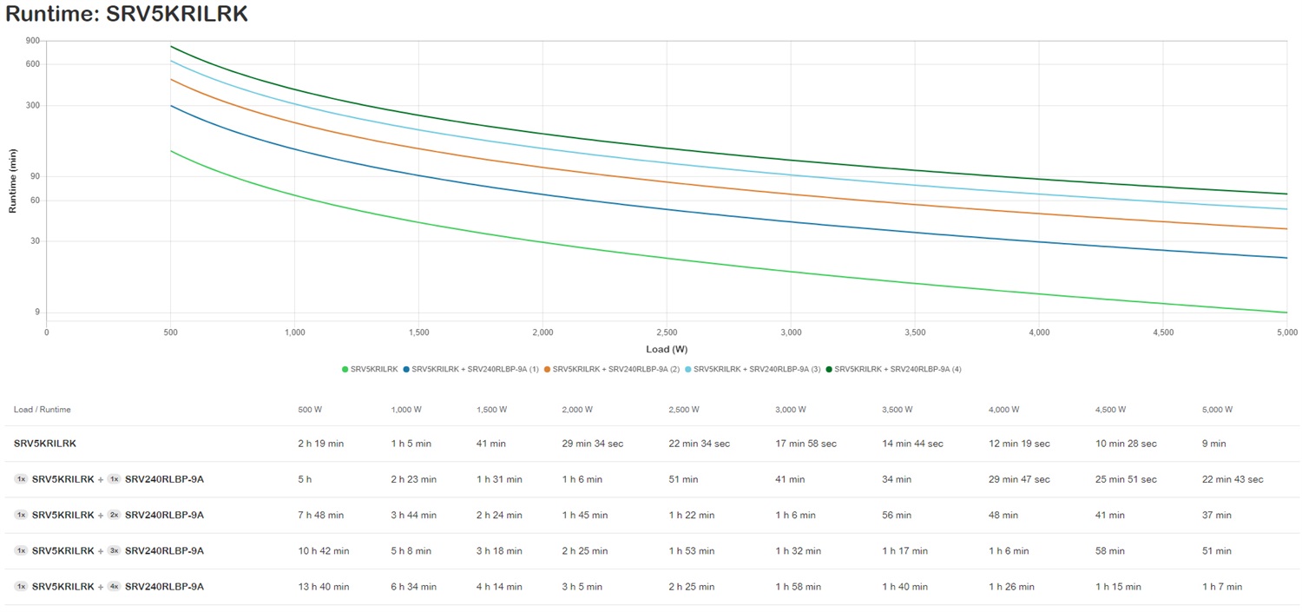Toggle the SRV240RLBP-9A (2) legend label
The width and height of the screenshot is (1302, 612).
coord(615,370)
